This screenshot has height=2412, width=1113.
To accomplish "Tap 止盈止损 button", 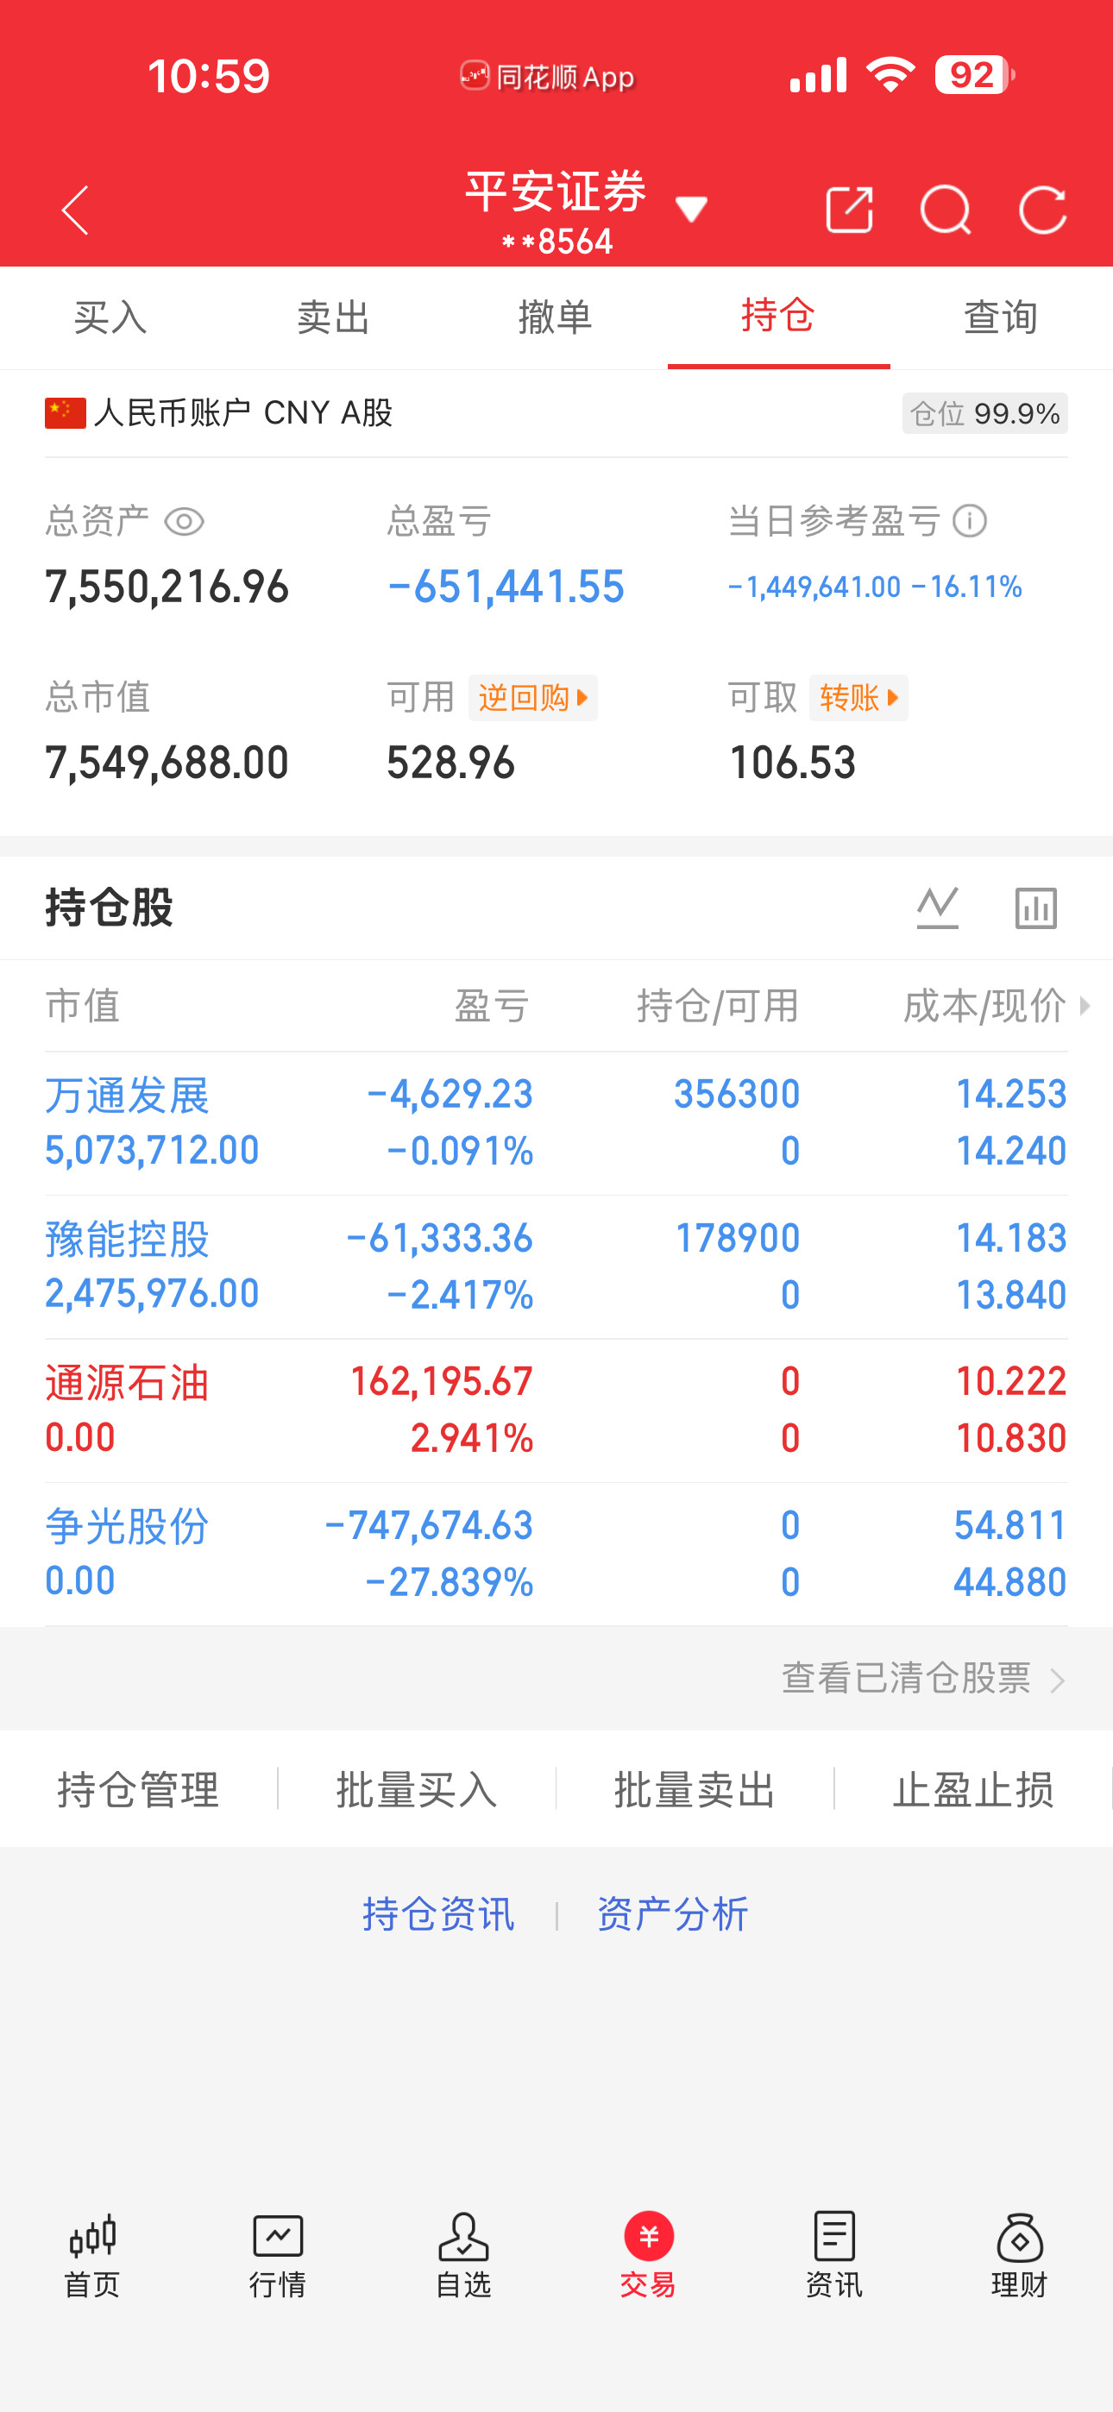I will (x=973, y=1789).
